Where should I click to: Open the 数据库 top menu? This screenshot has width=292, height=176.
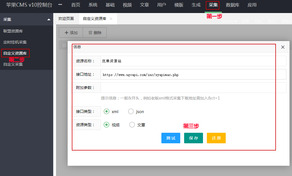pyautogui.click(x=233, y=5)
